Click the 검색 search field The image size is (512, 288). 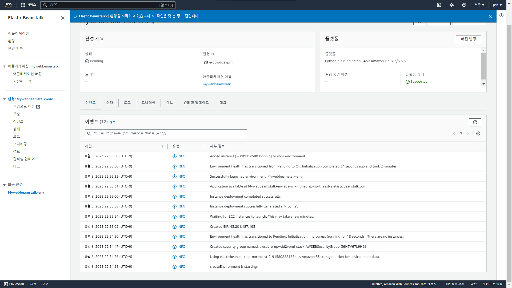108,5
